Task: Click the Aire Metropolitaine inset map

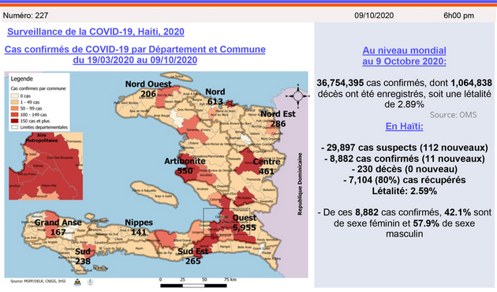Action: (46, 167)
